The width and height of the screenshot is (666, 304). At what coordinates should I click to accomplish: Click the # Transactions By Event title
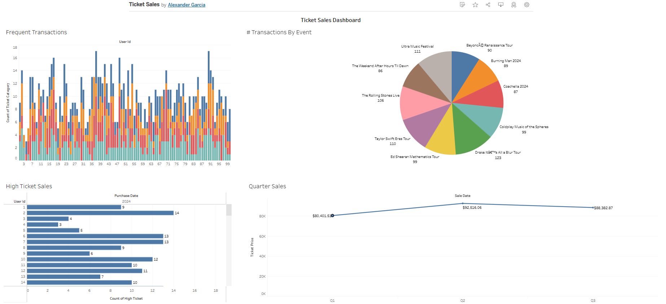click(279, 32)
